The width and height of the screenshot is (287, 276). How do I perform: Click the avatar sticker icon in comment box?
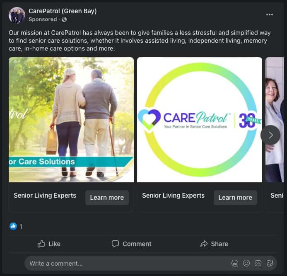coord(235,263)
